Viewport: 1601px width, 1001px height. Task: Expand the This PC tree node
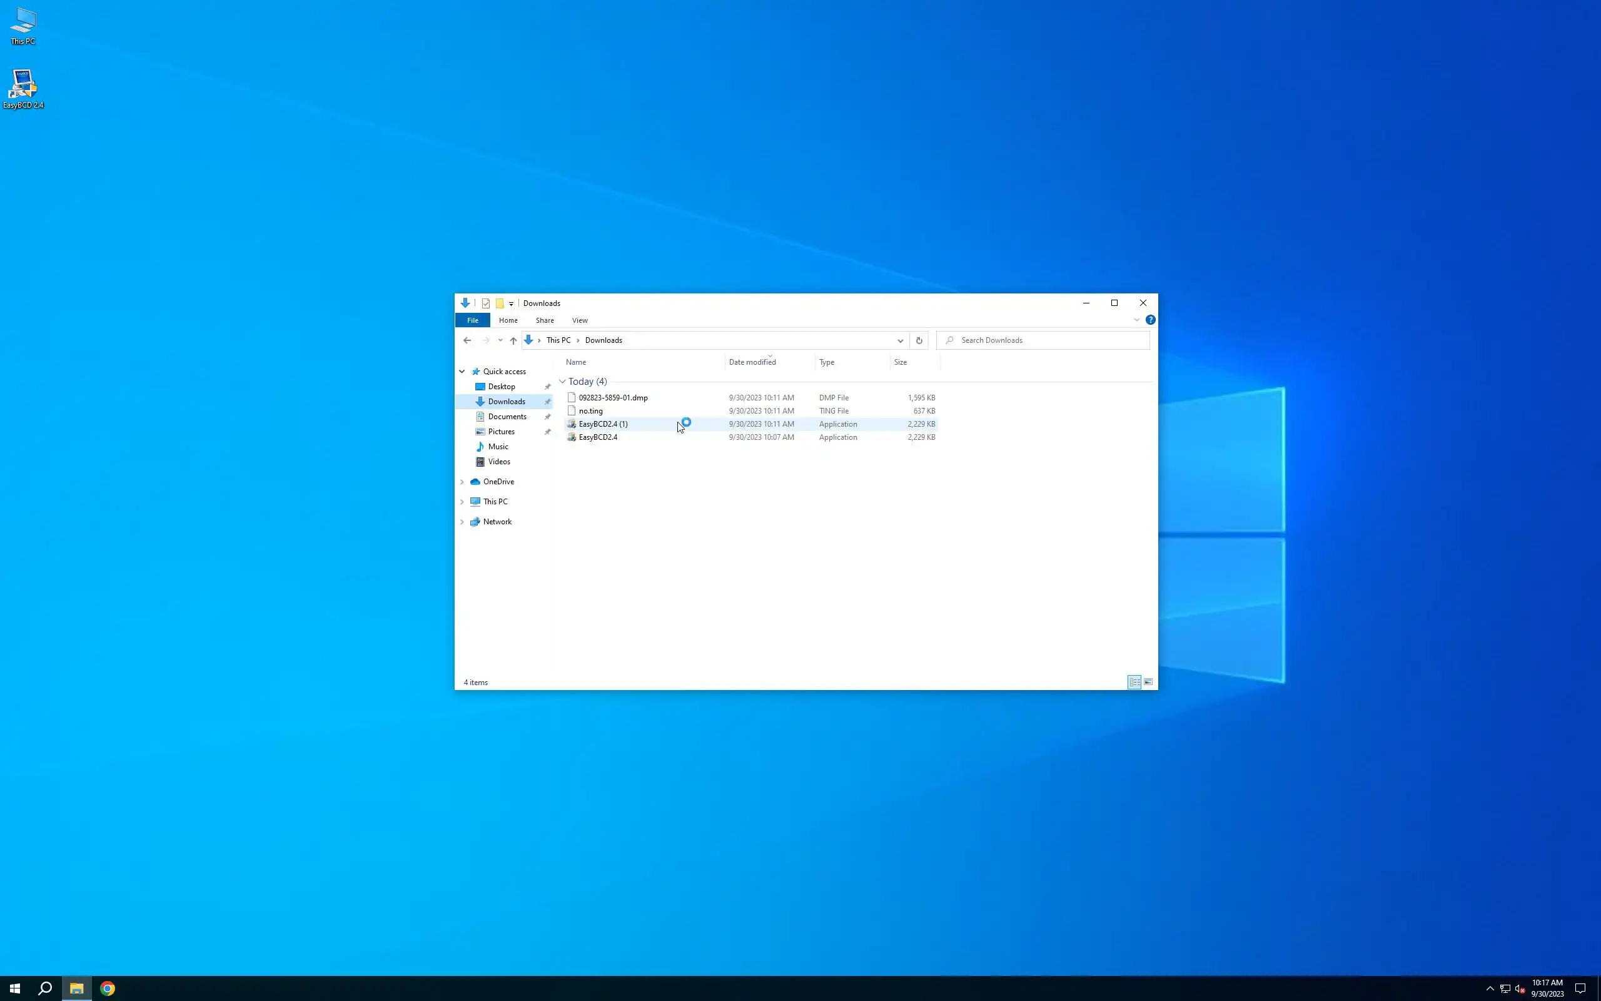coord(462,502)
